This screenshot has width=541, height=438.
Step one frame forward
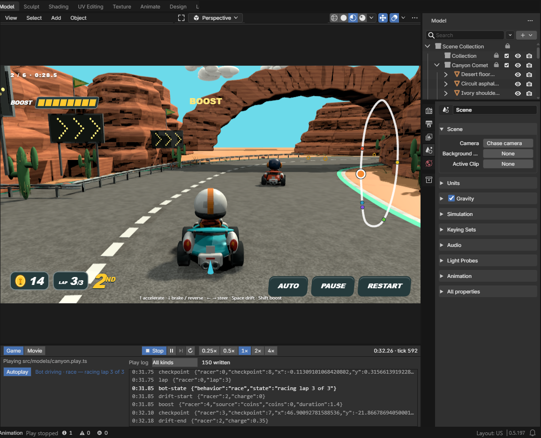pyautogui.click(x=181, y=351)
